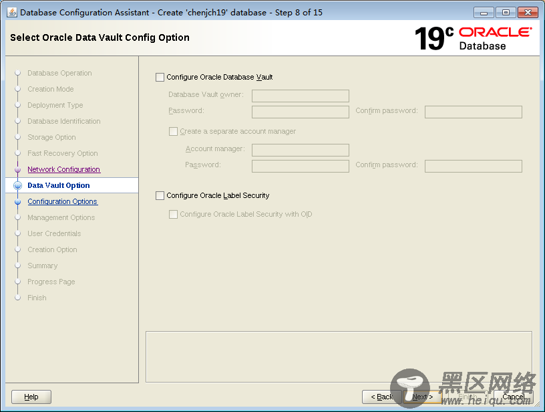
Task: Proceed with the Next button
Action: (423, 397)
